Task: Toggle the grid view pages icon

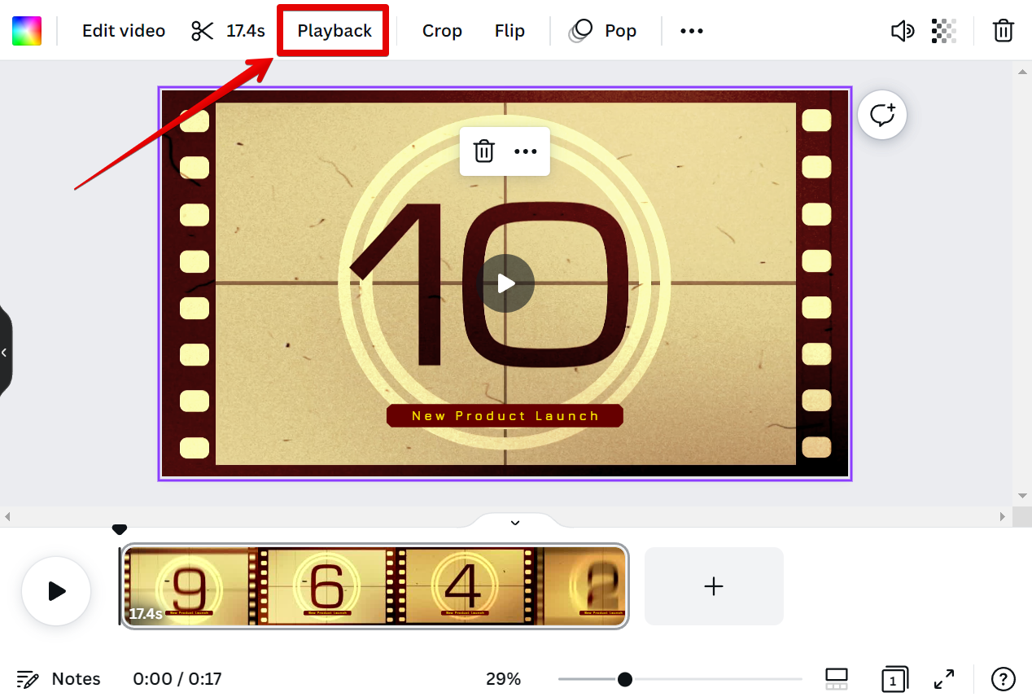Action: [x=893, y=678]
